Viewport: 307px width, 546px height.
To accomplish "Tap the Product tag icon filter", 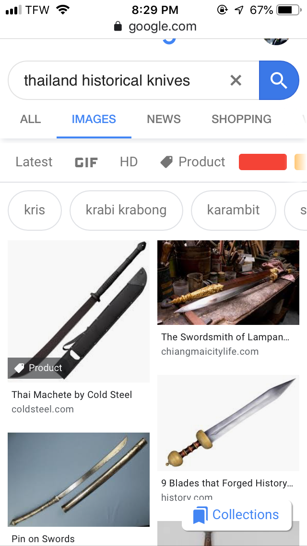I will click(x=166, y=162).
